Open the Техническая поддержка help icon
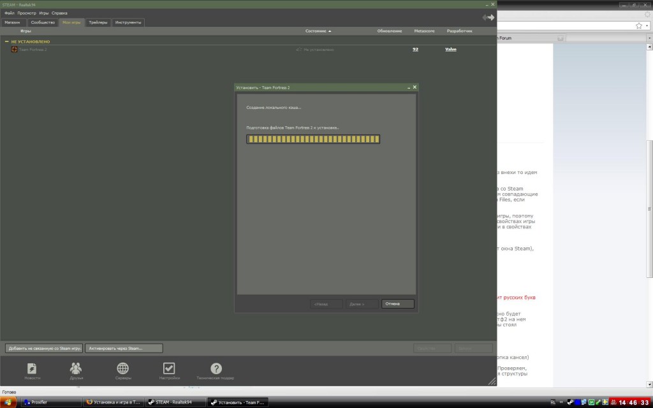This screenshot has width=653, height=408. click(216, 368)
